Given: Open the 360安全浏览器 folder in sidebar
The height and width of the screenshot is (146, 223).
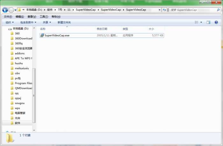Looking at the screenshot, I should (x=21, y=48).
